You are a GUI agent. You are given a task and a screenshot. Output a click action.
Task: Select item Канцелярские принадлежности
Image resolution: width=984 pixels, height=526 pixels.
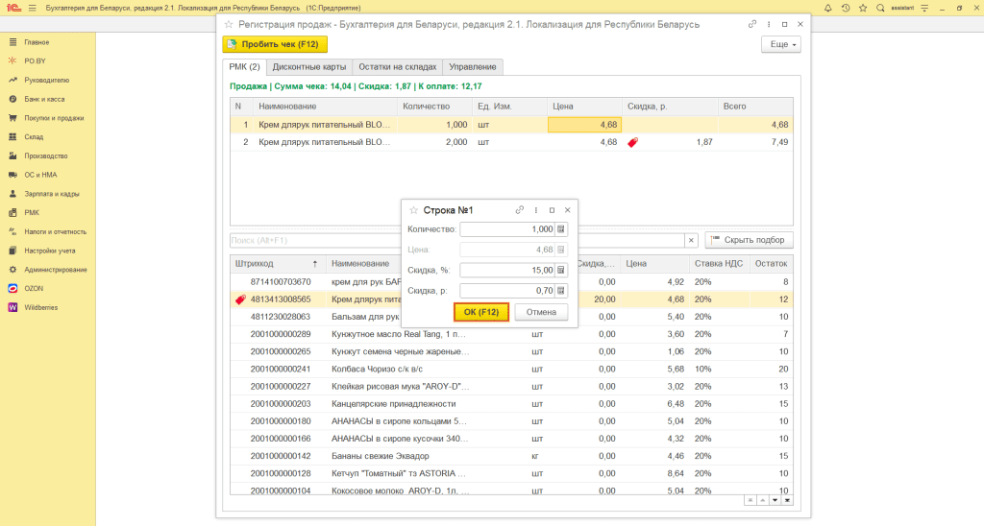pyautogui.click(x=393, y=404)
